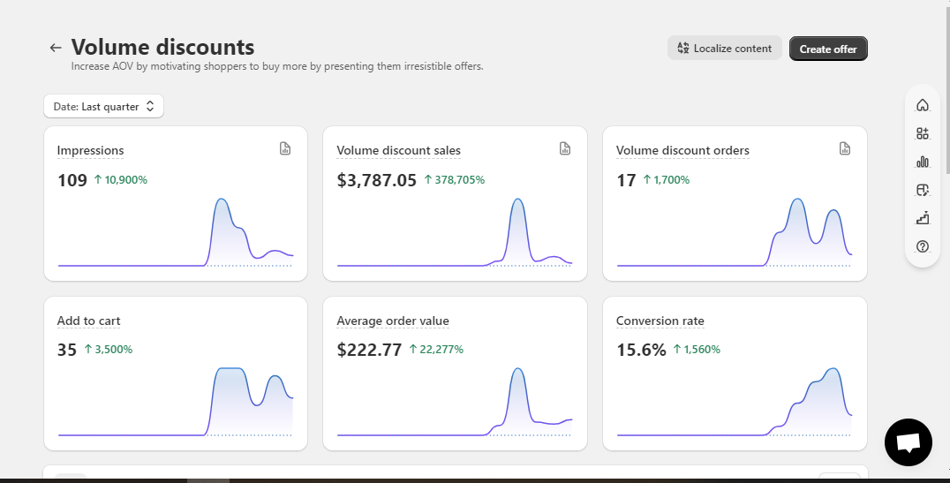Screen dimensions: 950x483
Task: Click the Volume discount sales sparkline chart
Action: coord(455,232)
